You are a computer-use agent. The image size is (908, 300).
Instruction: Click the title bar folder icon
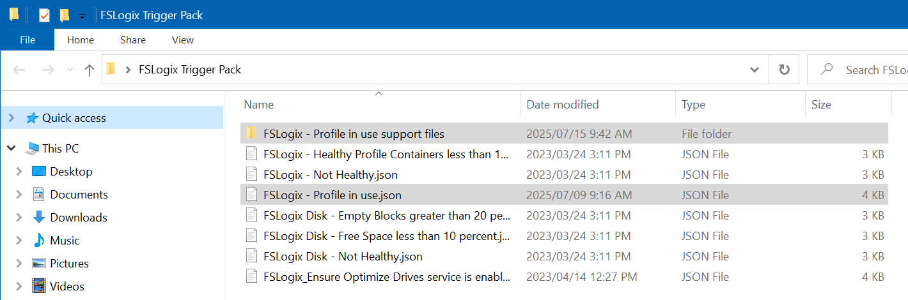(x=14, y=15)
